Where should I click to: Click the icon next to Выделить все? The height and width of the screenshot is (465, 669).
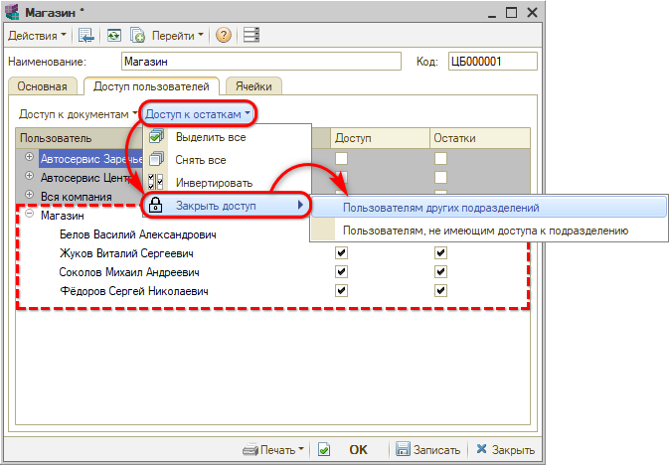[156, 137]
